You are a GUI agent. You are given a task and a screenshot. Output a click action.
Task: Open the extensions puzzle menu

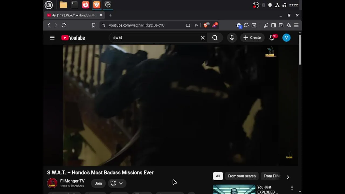[246, 25]
